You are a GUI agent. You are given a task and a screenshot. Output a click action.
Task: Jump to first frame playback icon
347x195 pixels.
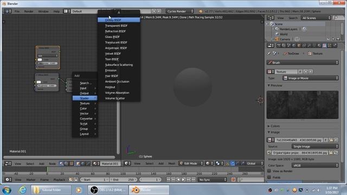pos(169,179)
